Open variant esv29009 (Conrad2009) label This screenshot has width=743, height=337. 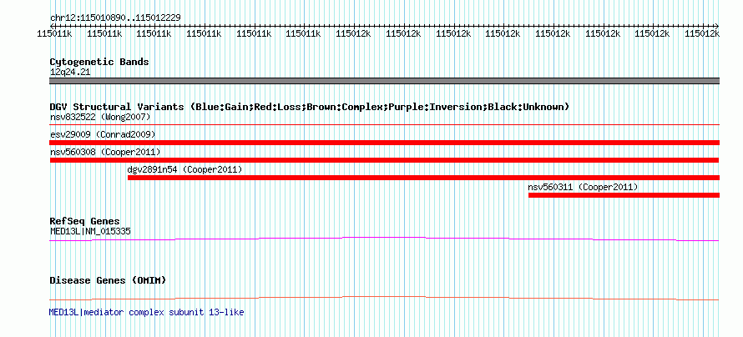pos(103,134)
